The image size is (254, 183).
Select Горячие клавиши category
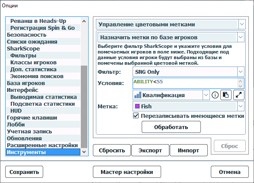click(x=43, y=118)
